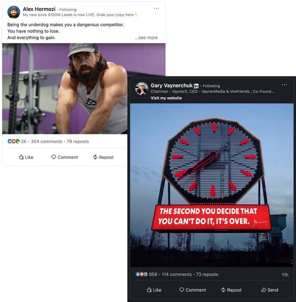Like Gary Vaynerchuk's post

pyautogui.click(x=154, y=290)
